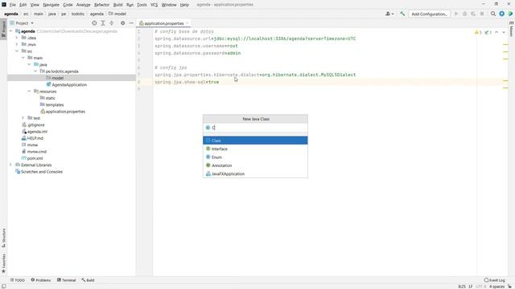Open the Edit menu
Image resolution: width=515 pixels, height=289 pixels.
pyautogui.click(x=23, y=5)
